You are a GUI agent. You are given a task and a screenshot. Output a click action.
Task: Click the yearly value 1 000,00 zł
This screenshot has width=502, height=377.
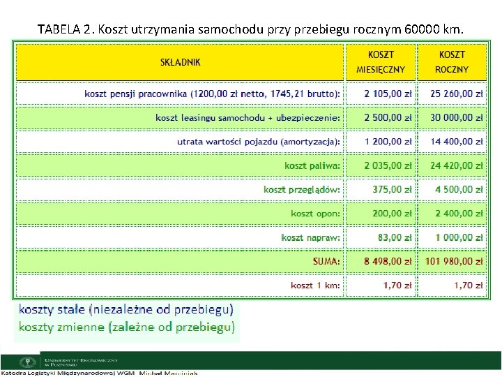tap(459, 237)
